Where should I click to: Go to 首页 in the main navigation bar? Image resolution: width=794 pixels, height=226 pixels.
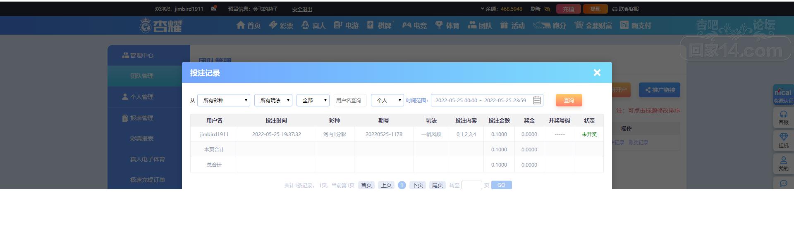pos(248,26)
